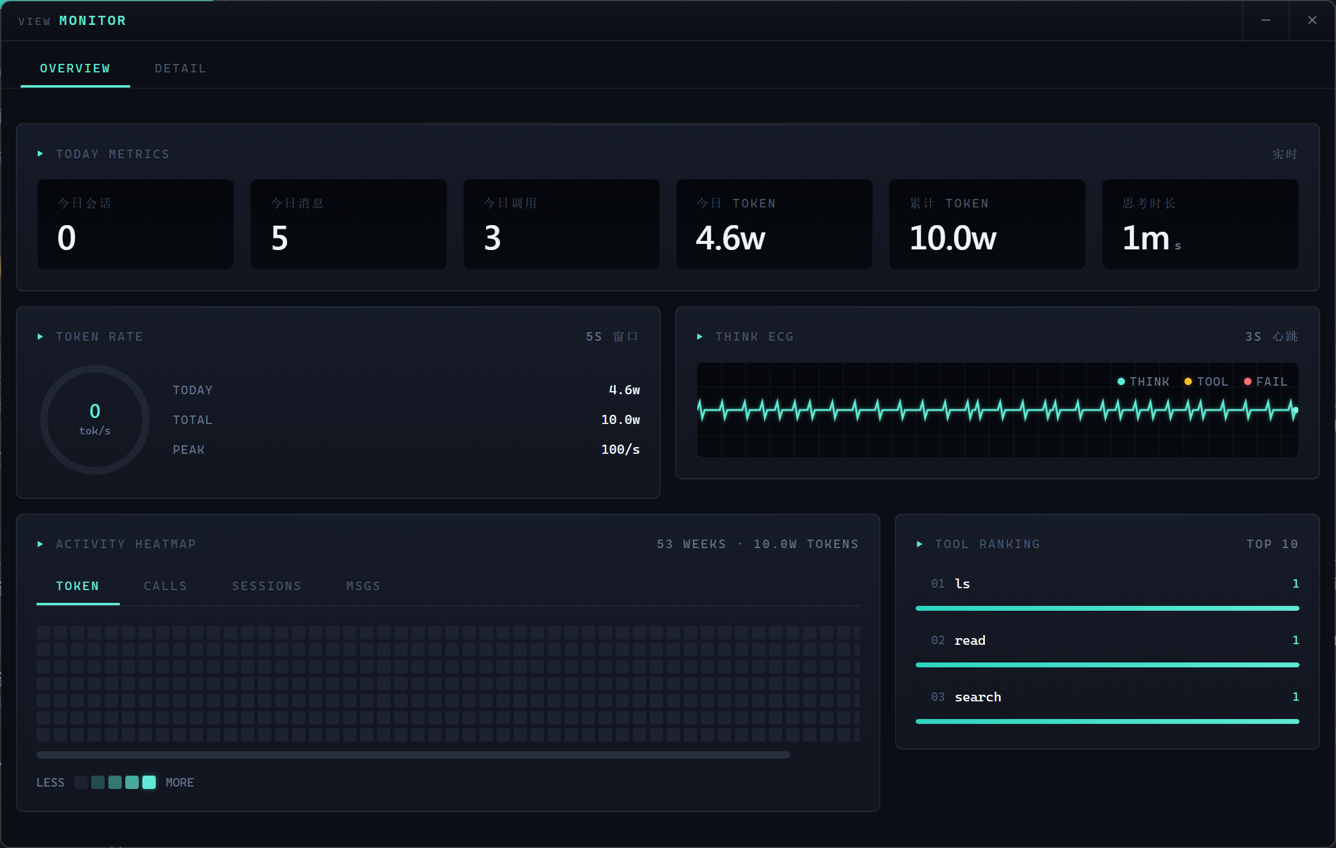Open the SESSIONS heatmap tab
This screenshot has width=1336, height=848.
(x=266, y=586)
